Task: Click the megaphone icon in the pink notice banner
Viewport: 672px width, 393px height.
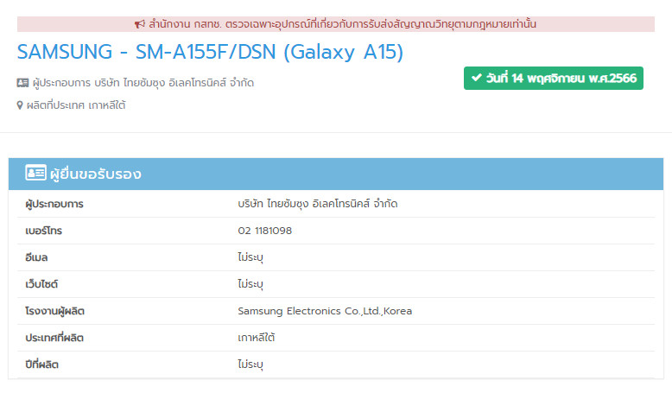Action: pyautogui.click(x=140, y=24)
